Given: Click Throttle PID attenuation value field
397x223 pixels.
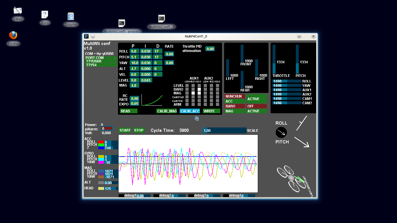Looking at the screenshot, I should coord(210,49).
